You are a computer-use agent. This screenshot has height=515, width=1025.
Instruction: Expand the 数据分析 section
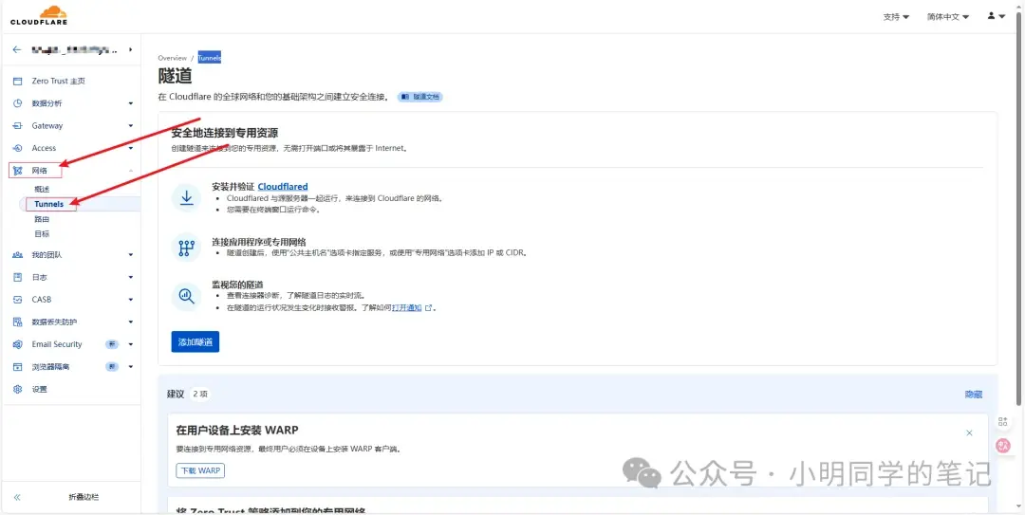click(x=131, y=103)
